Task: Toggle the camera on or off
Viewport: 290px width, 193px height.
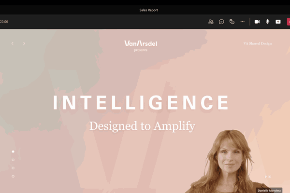Action: point(257,22)
